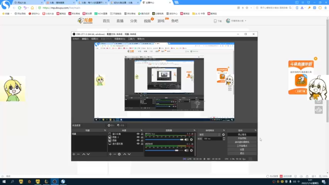
Task: Pop out the 控件 dock panel icon
Action: [255, 130]
